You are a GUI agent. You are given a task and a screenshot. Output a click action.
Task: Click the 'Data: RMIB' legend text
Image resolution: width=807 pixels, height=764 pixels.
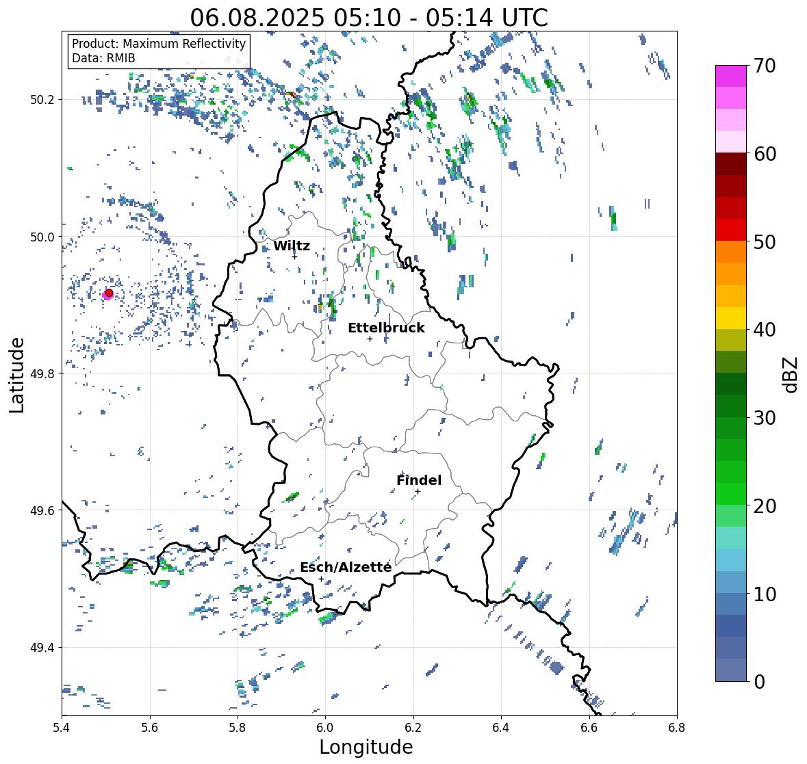103,58
